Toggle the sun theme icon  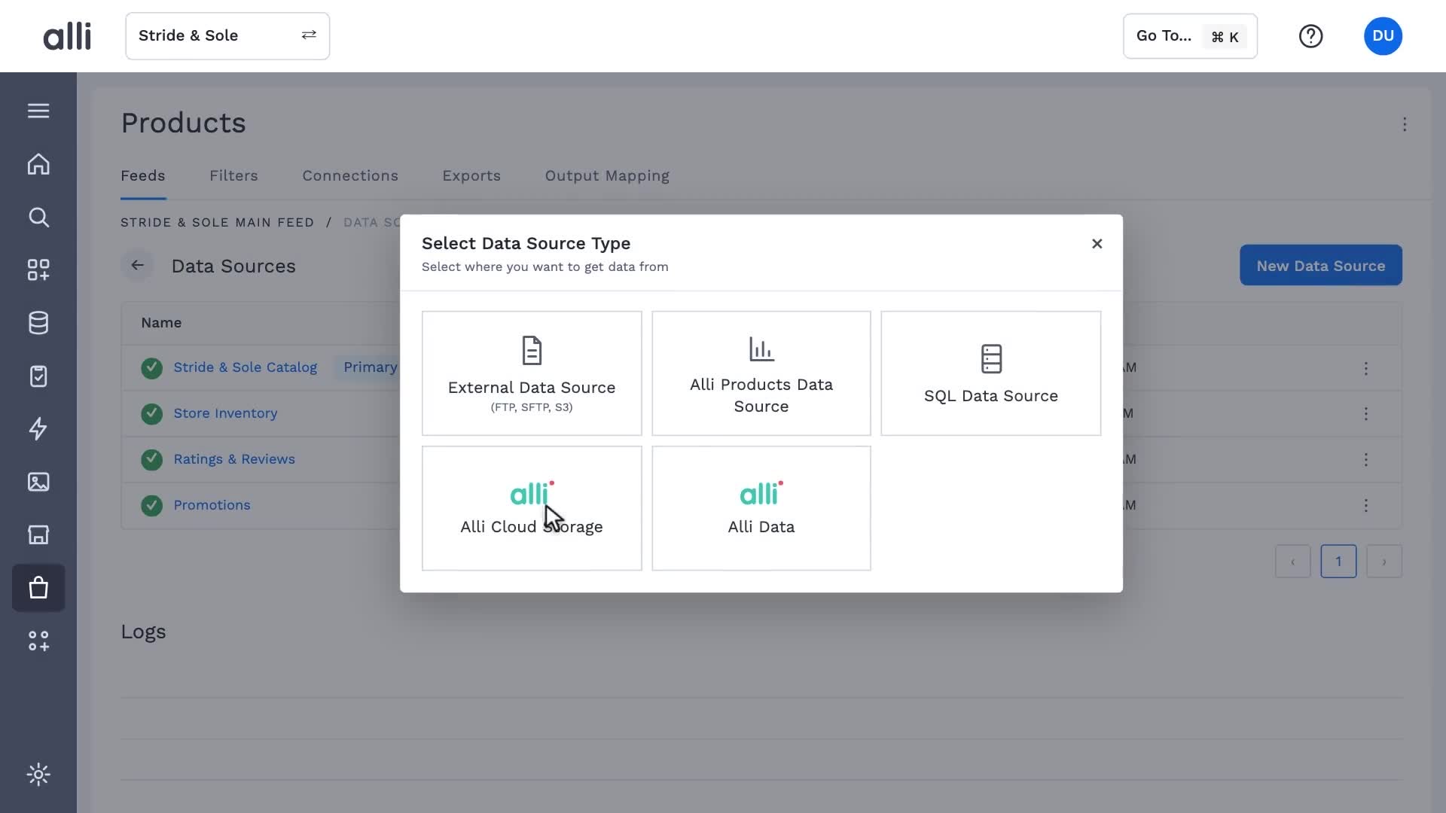coord(38,775)
